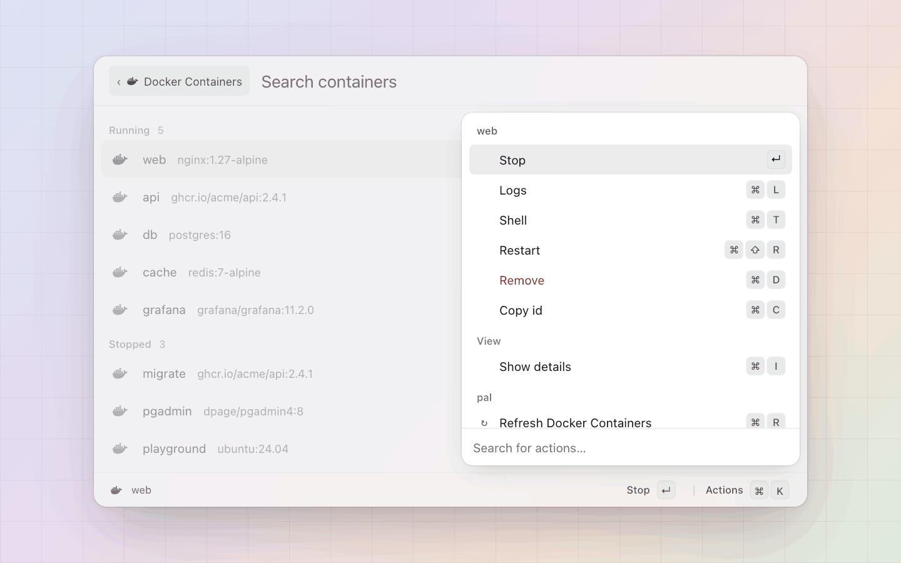Viewport: 901px width, 563px height.
Task: Click the Docker icon beside playground container
Action: (x=120, y=449)
